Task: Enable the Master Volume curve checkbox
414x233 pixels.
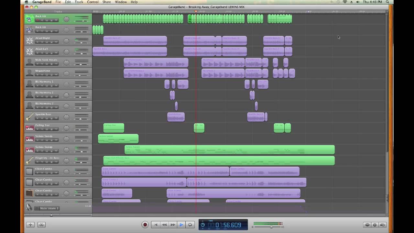Action: [37, 208]
